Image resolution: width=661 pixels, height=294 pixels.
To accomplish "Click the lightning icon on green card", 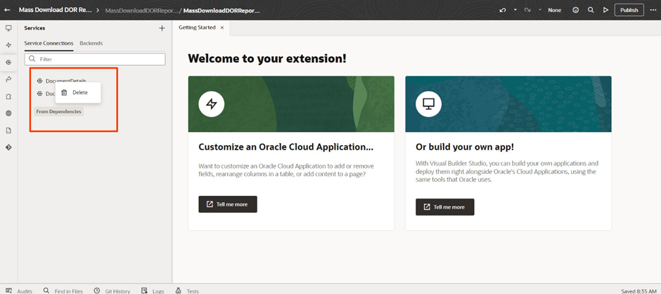I will (212, 104).
